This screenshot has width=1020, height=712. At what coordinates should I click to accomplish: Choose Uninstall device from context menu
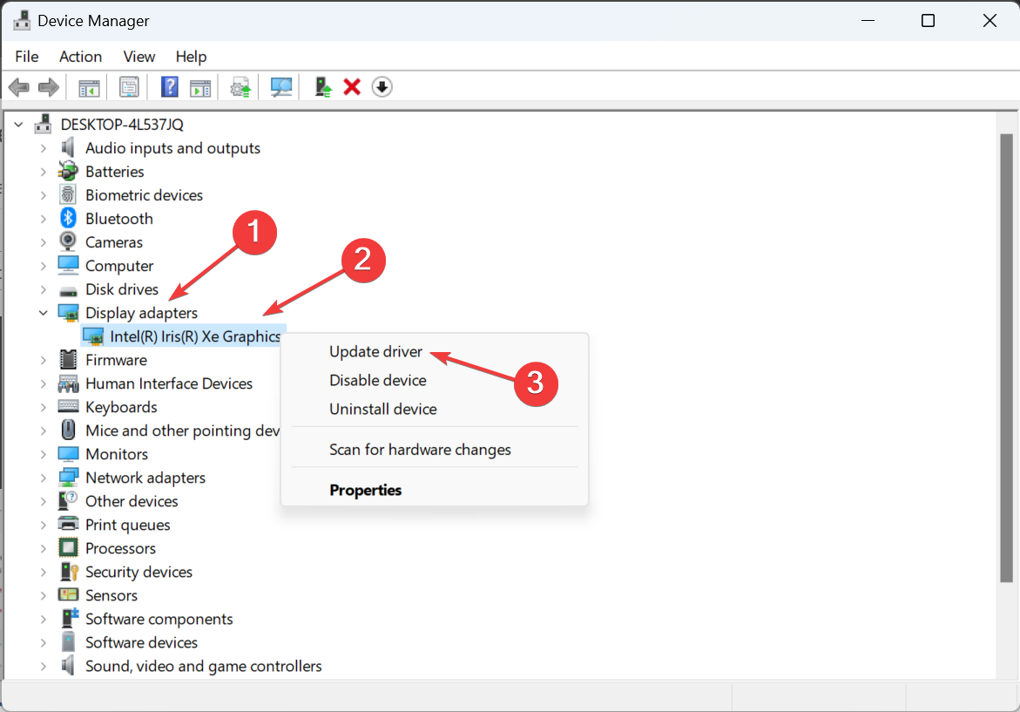point(383,409)
